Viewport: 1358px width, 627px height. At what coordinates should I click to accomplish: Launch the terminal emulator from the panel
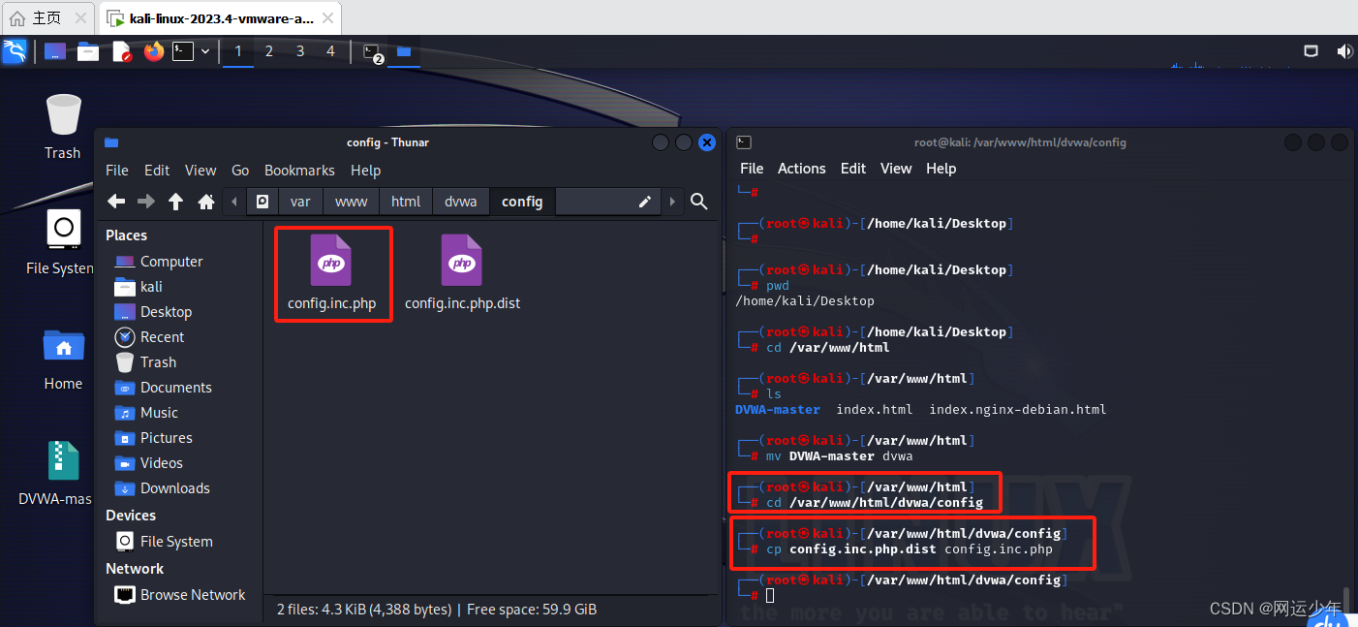pos(183,51)
